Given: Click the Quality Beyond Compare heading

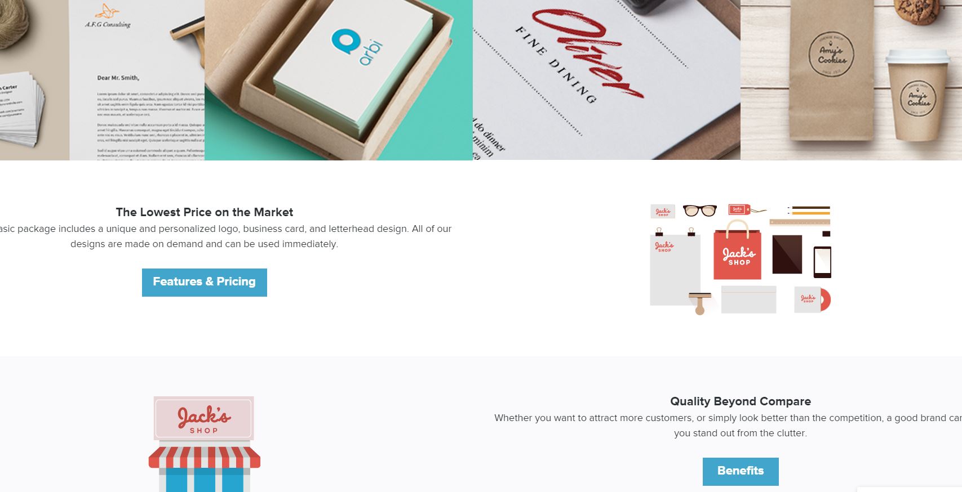Looking at the screenshot, I should 741,401.
